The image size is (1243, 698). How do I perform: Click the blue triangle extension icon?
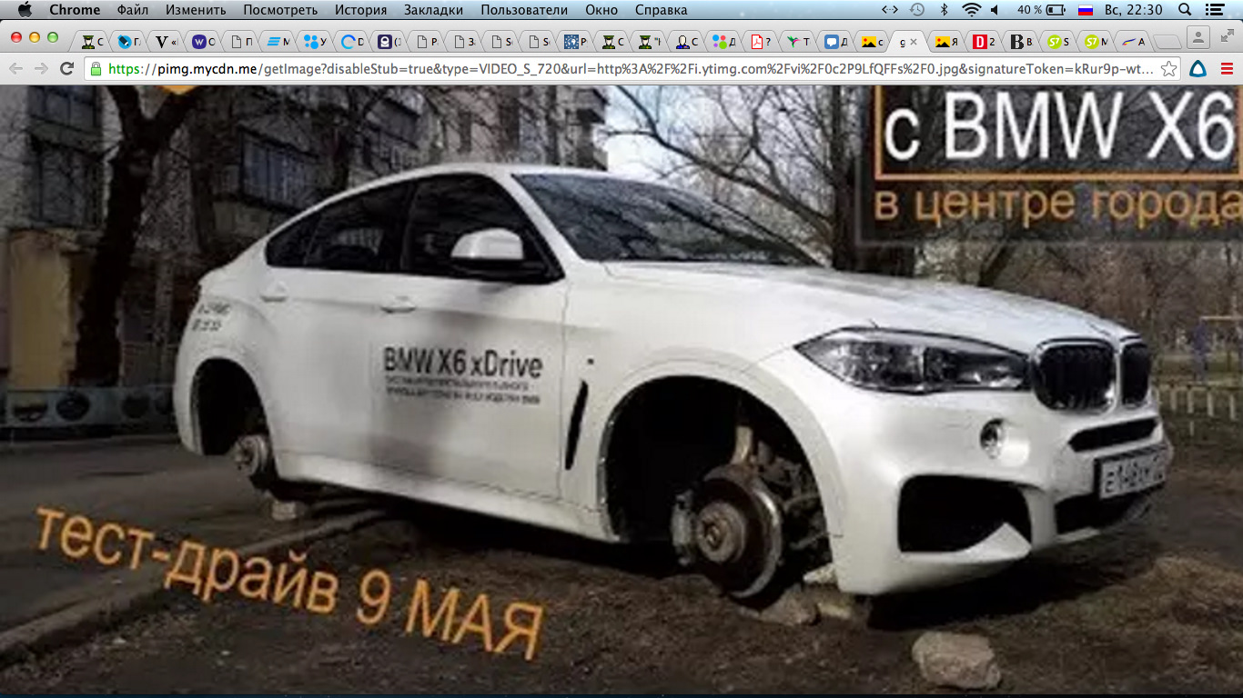(1198, 69)
